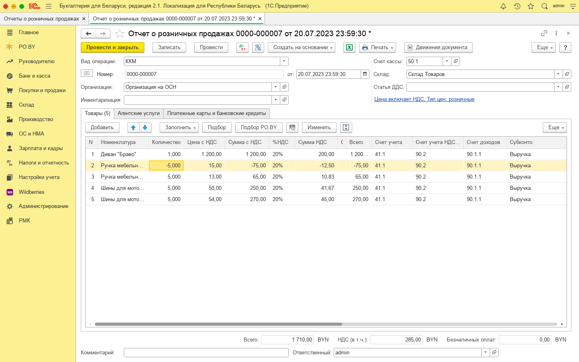Click Провести и закрыть button

pos(113,47)
